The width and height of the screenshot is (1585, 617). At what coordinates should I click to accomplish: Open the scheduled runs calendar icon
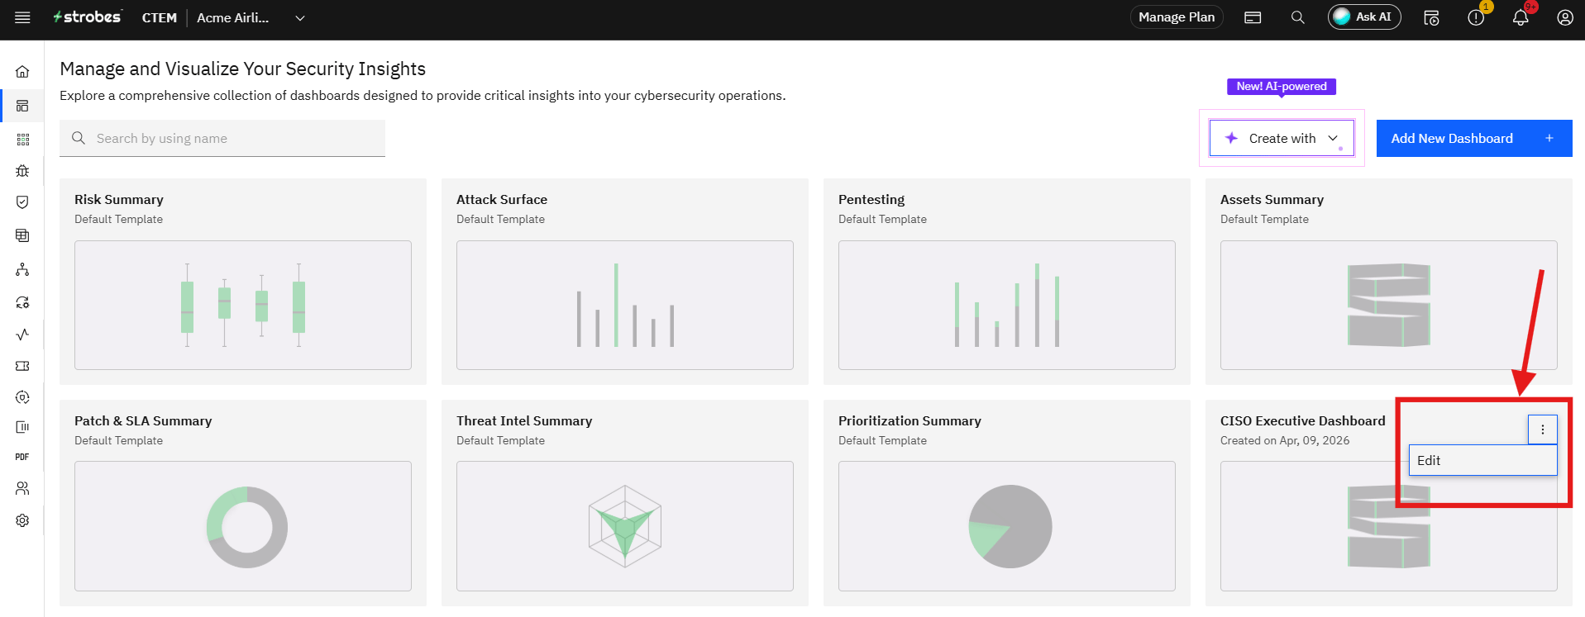1431,17
